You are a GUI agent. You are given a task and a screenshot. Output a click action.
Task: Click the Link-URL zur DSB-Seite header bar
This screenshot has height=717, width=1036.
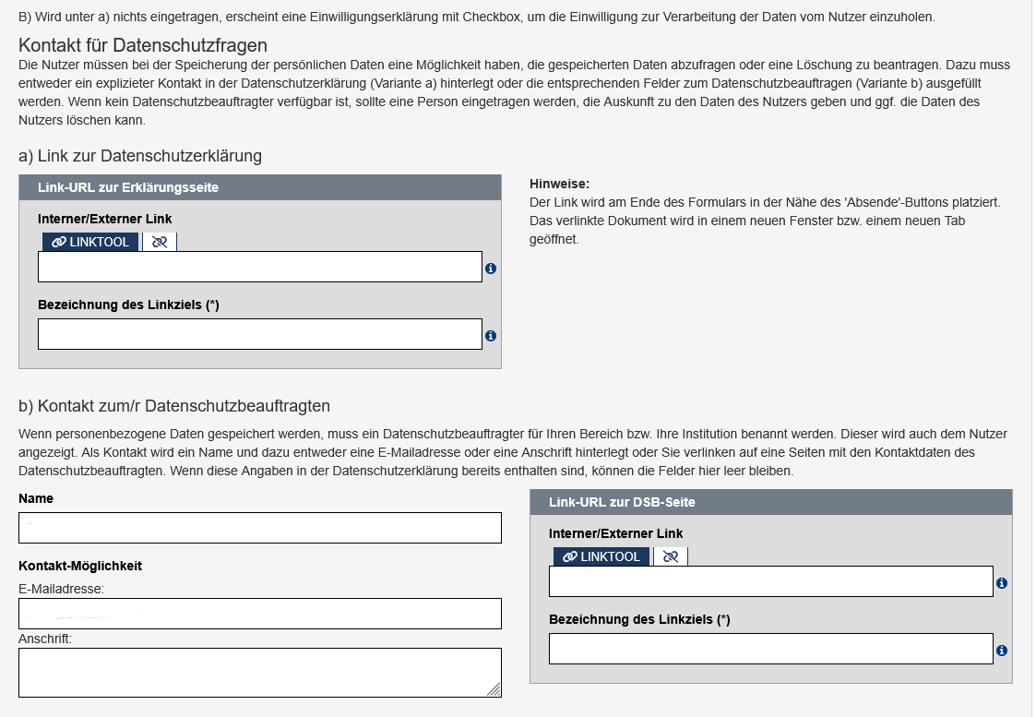click(x=771, y=501)
